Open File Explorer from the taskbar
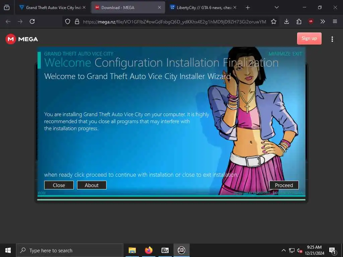Viewport: 343px width, 257px height. coord(132,250)
